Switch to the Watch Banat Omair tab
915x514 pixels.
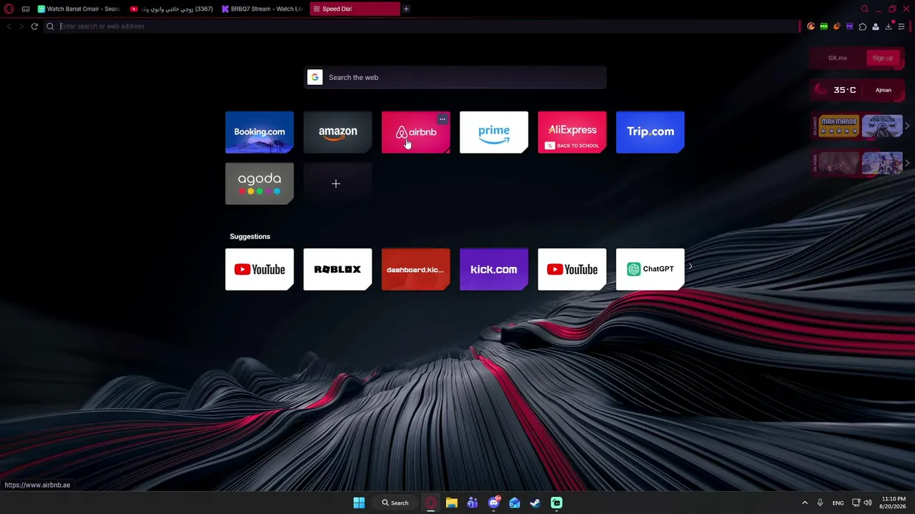click(79, 9)
